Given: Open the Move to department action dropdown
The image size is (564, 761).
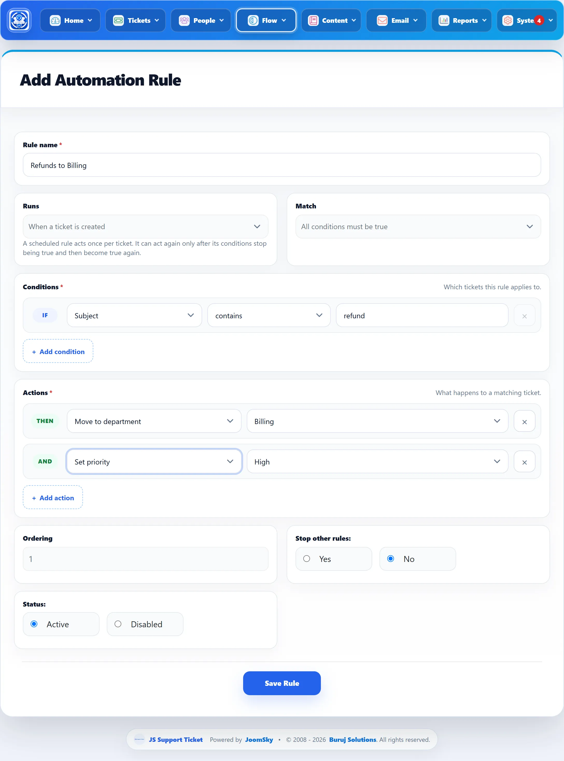Looking at the screenshot, I should 154,421.
